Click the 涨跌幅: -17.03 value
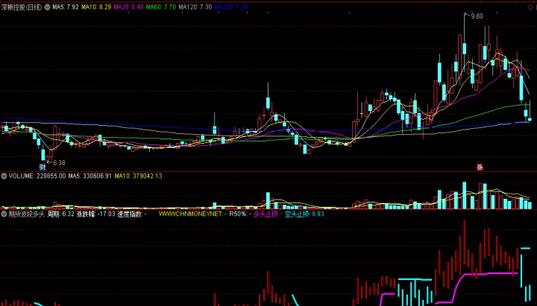 click(95, 214)
